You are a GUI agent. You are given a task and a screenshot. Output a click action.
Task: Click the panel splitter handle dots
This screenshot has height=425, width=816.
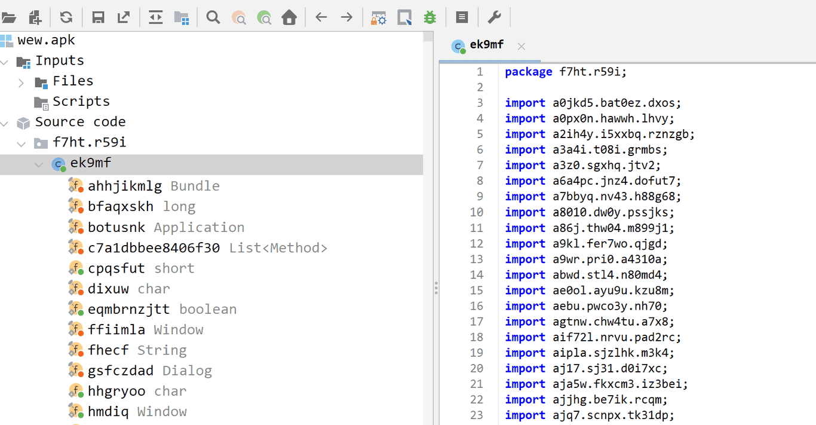tap(436, 289)
